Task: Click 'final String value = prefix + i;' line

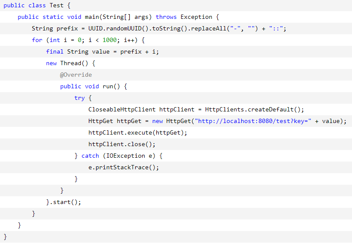Action: [x=102, y=52]
